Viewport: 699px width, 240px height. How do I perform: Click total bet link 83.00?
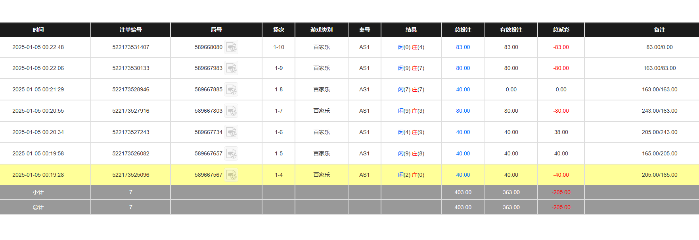tap(463, 47)
